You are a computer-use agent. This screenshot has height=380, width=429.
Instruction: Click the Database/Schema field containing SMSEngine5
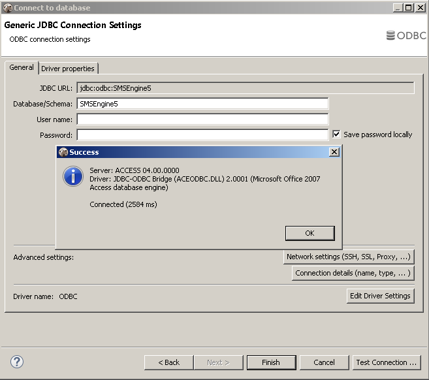click(202, 103)
